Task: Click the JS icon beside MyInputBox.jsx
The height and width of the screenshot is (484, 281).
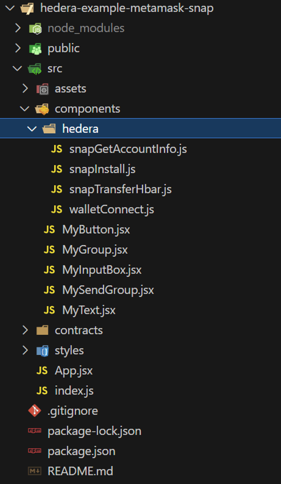Action: point(50,270)
